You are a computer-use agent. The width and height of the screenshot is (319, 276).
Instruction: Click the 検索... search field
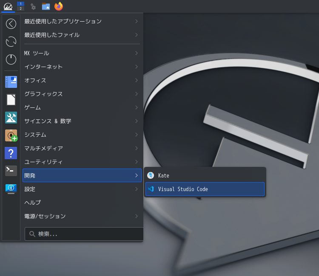84,234
